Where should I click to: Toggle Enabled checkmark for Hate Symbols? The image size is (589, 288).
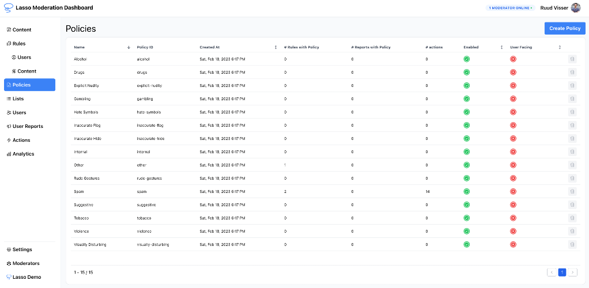(467, 112)
